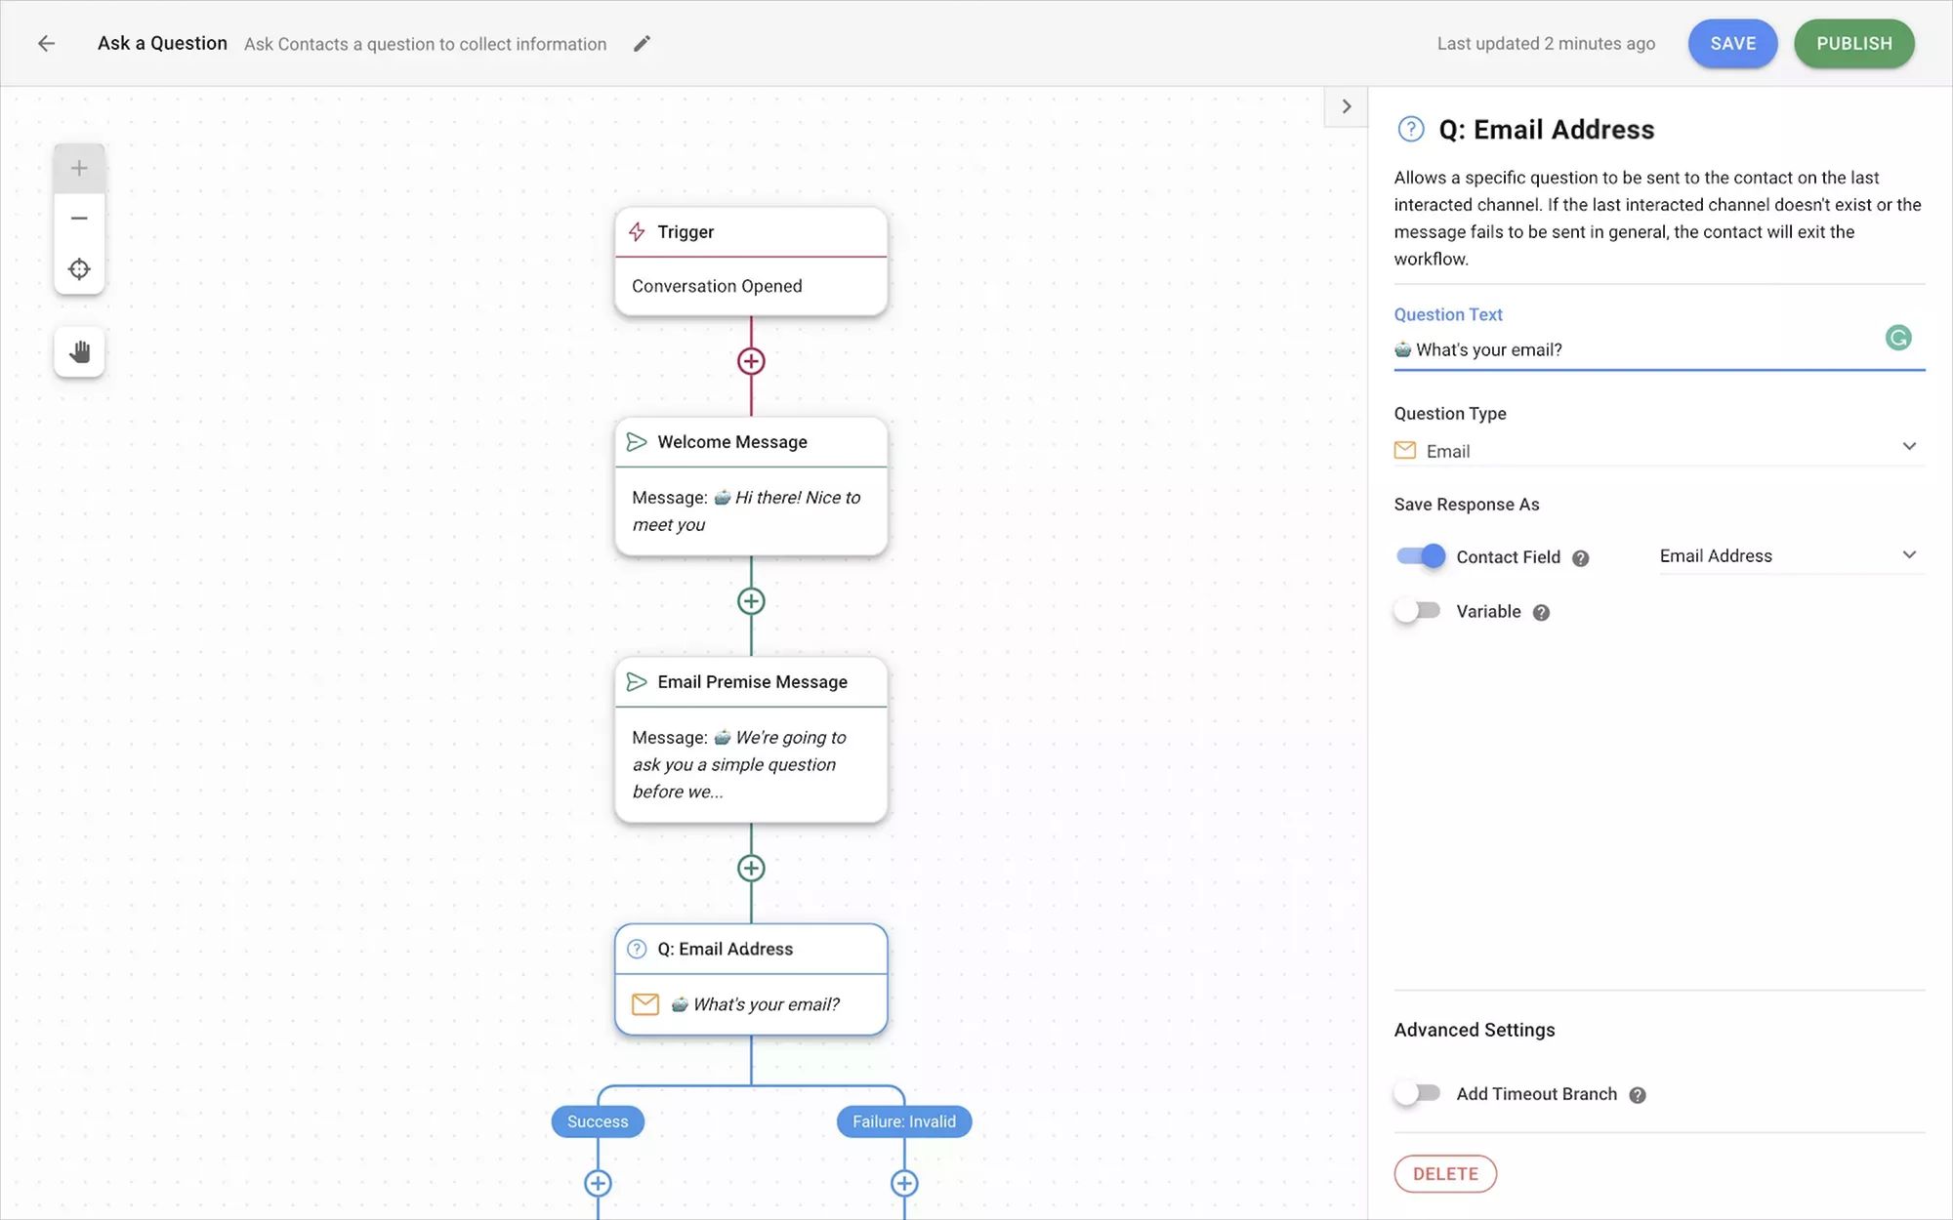Click the pencil edit icon next to workflow title
This screenshot has height=1220, width=1953.
pos(640,44)
